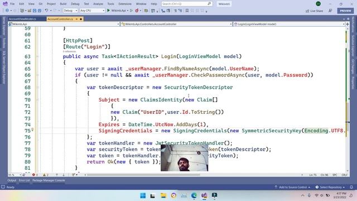Click the Ln 75 status indicator
The image size is (357, 201).
[x=313, y=175]
